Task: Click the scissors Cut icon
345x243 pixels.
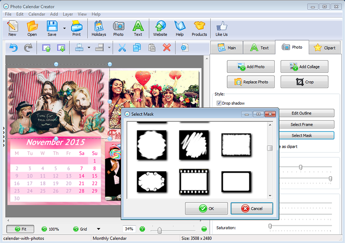Action: (x=122, y=47)
